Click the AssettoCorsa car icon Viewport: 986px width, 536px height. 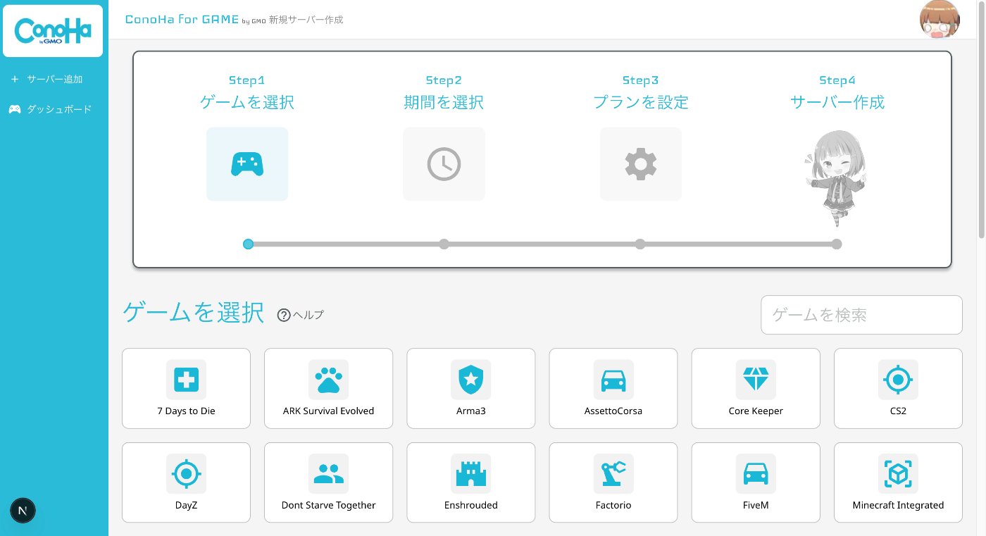pos(613,380)
